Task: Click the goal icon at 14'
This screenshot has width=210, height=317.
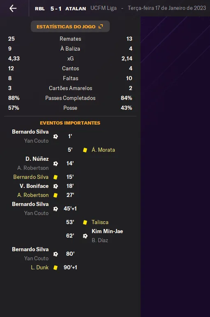Action: (x=55, y=164)
